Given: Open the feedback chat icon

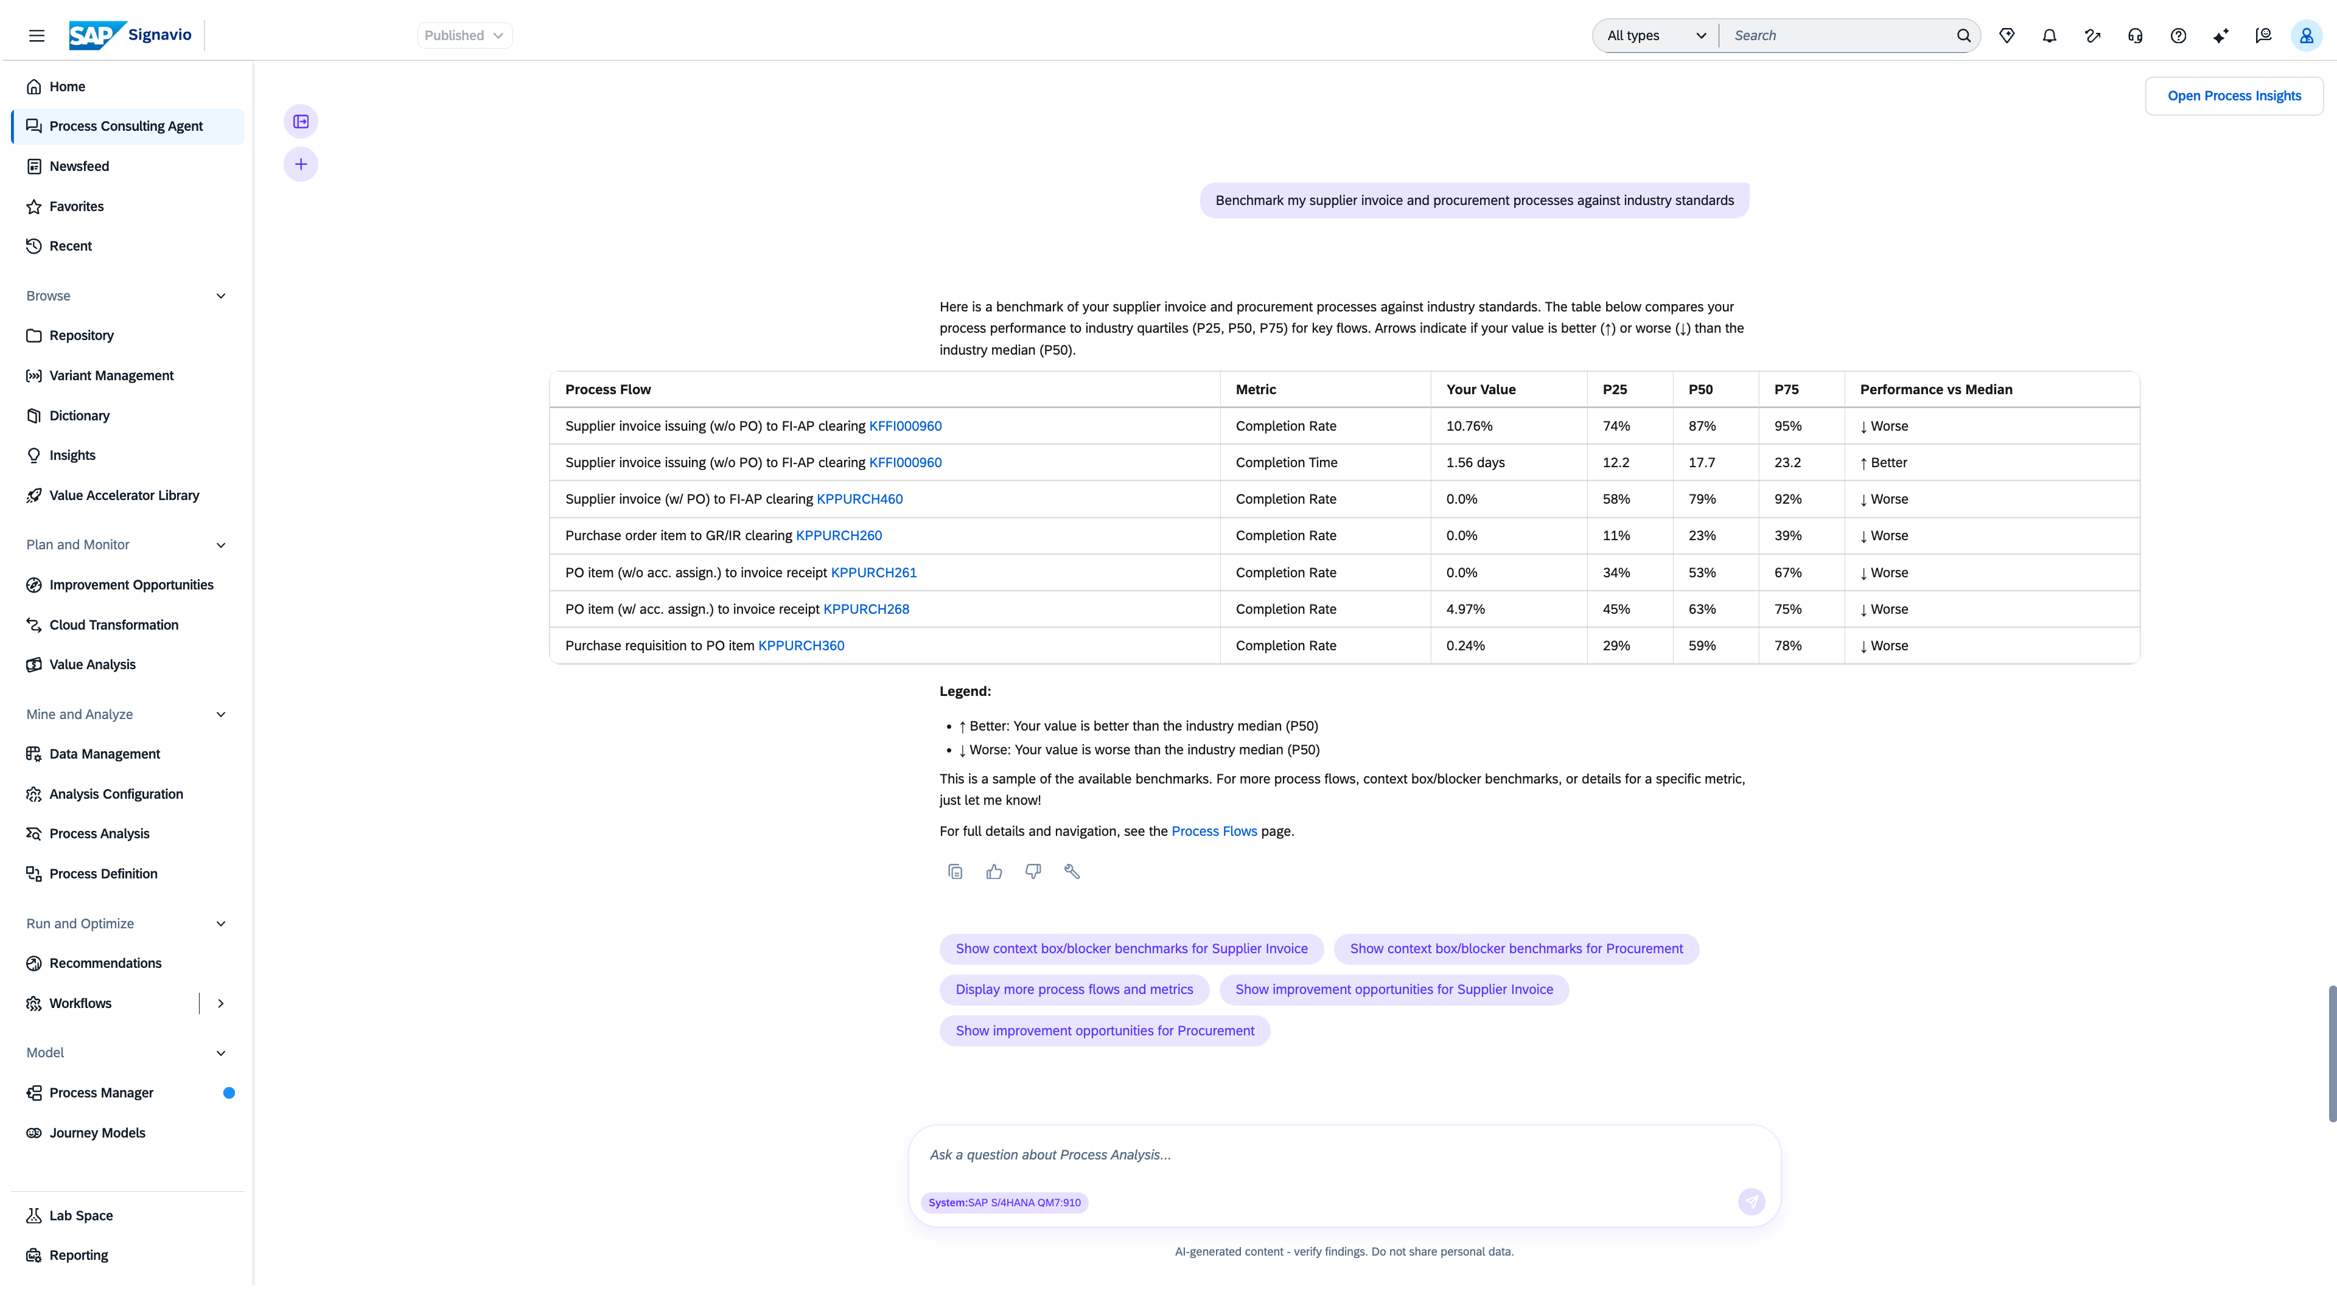Looking at the screenshot, I should click(x=2263, y=35).
